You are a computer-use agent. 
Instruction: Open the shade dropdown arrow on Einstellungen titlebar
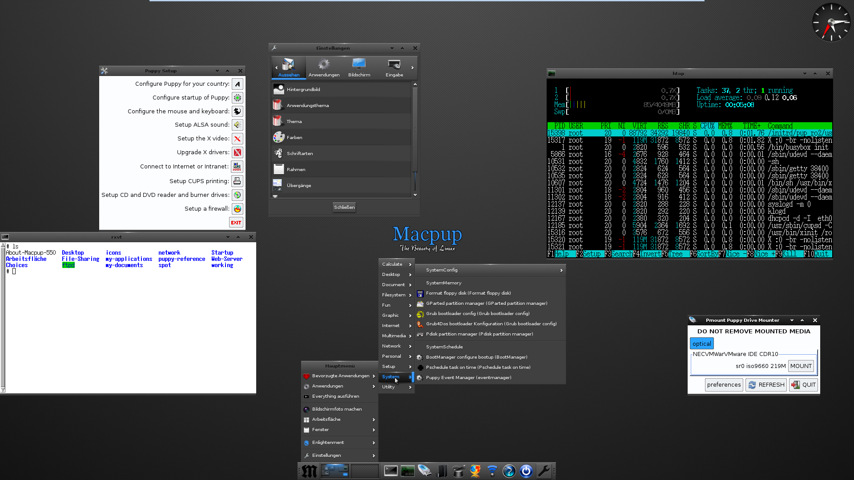(391, 48)
